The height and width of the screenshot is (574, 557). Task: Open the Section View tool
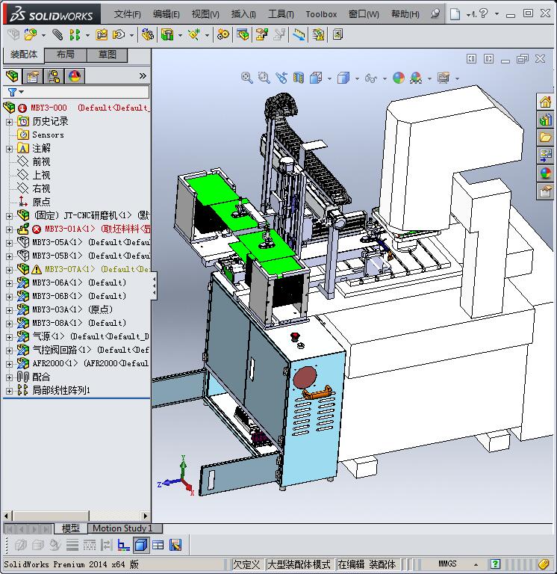[299, 78]
